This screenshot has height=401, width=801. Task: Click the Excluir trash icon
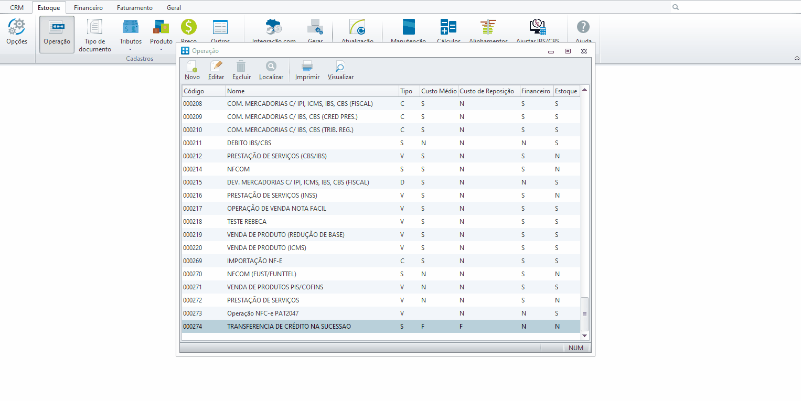tap(241, 66)
